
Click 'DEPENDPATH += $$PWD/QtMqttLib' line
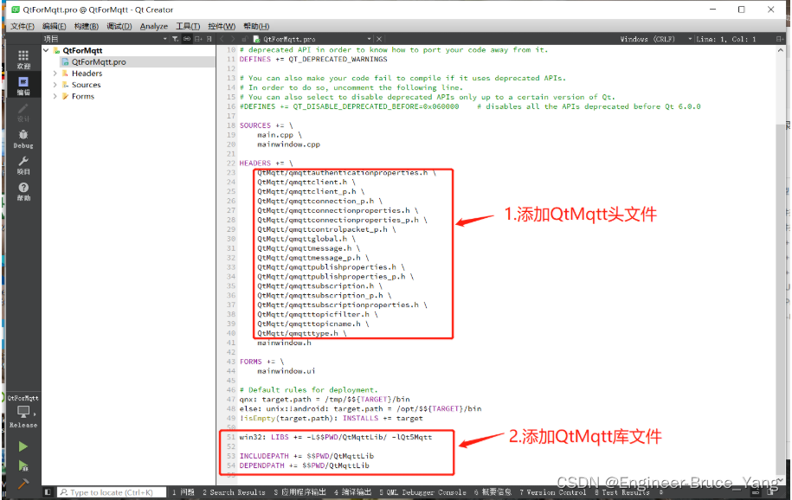pos(304,465)
